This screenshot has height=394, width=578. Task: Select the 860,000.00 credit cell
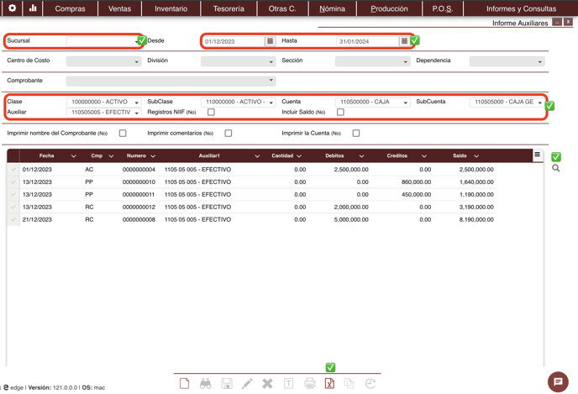416,182
